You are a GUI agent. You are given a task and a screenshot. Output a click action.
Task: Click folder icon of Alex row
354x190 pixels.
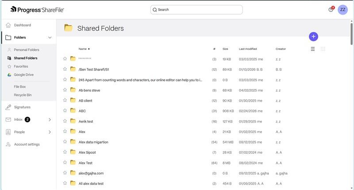click(73, 131)
